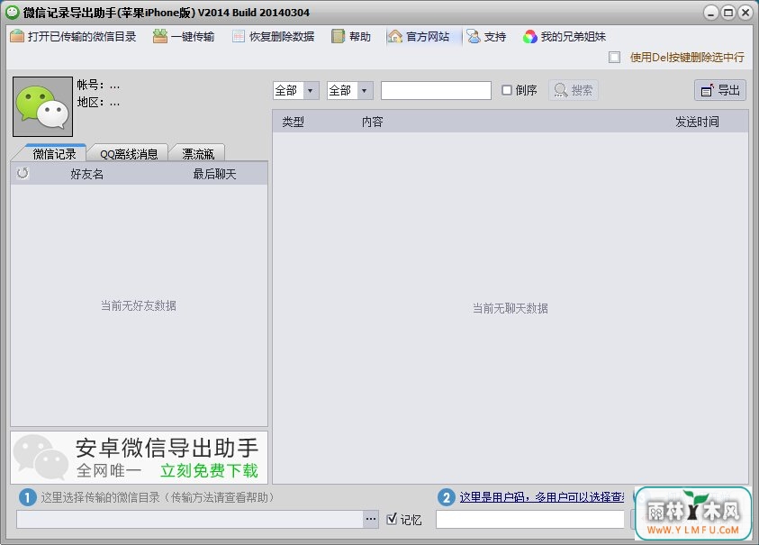The image size is (759, 545).
Task: Click the user code input field
Action: point(530,519)
